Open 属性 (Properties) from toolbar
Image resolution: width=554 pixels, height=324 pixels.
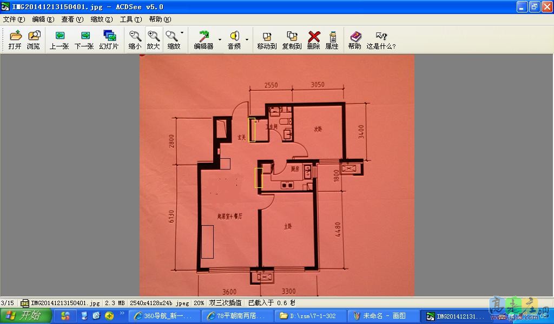pyautogui.click(x=332, y=40)
